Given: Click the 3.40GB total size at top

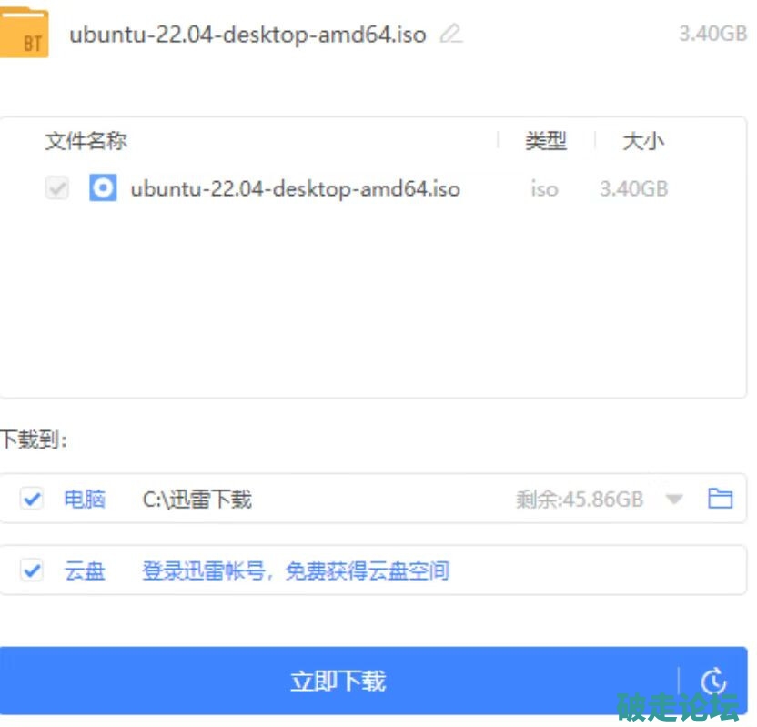Looking at the screenshot, I should pyautogui.click(x=713, y=34).
